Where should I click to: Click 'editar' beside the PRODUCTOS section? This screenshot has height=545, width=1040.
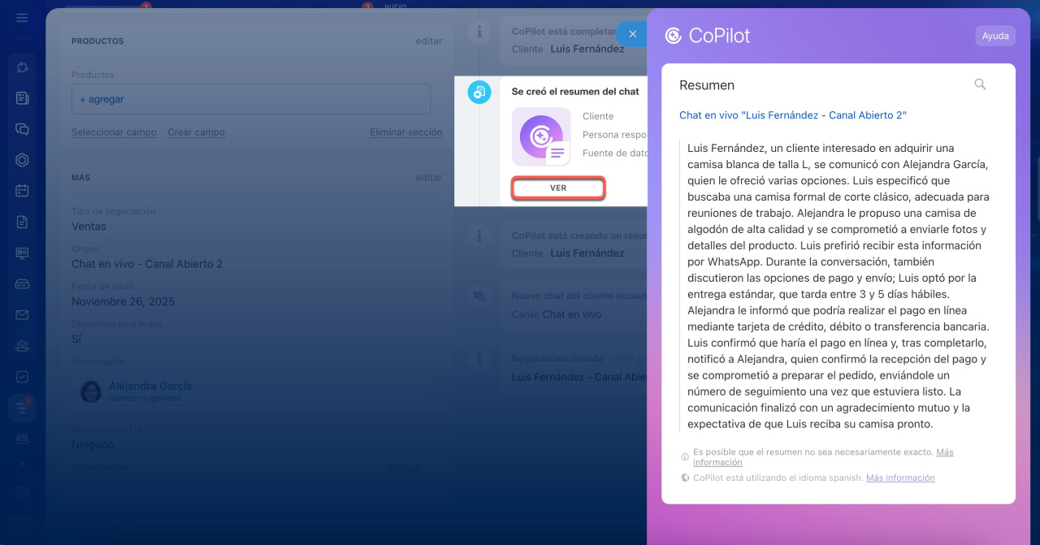click(428, 41)
